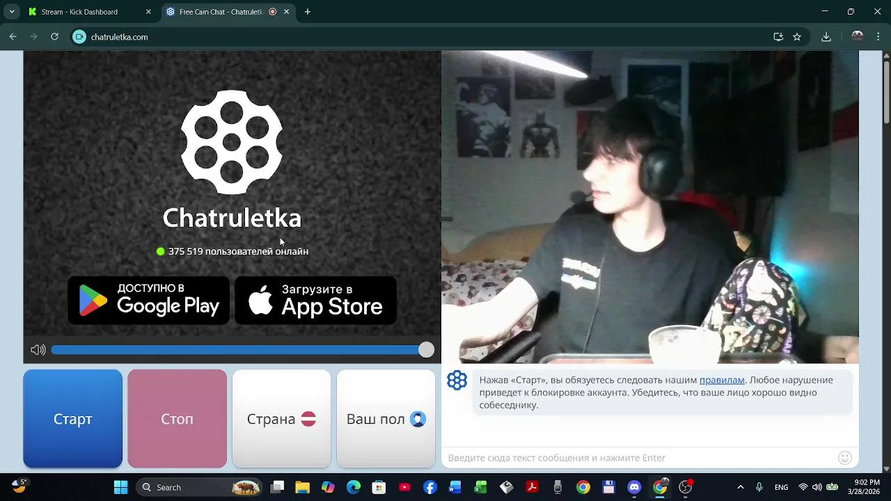Open File Explorer from the taskbar

302,487
